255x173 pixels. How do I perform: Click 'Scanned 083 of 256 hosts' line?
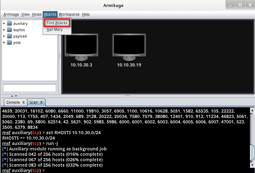(52, 165)
